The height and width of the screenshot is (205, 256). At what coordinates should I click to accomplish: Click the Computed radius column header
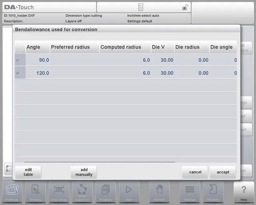tap(125, 47)
